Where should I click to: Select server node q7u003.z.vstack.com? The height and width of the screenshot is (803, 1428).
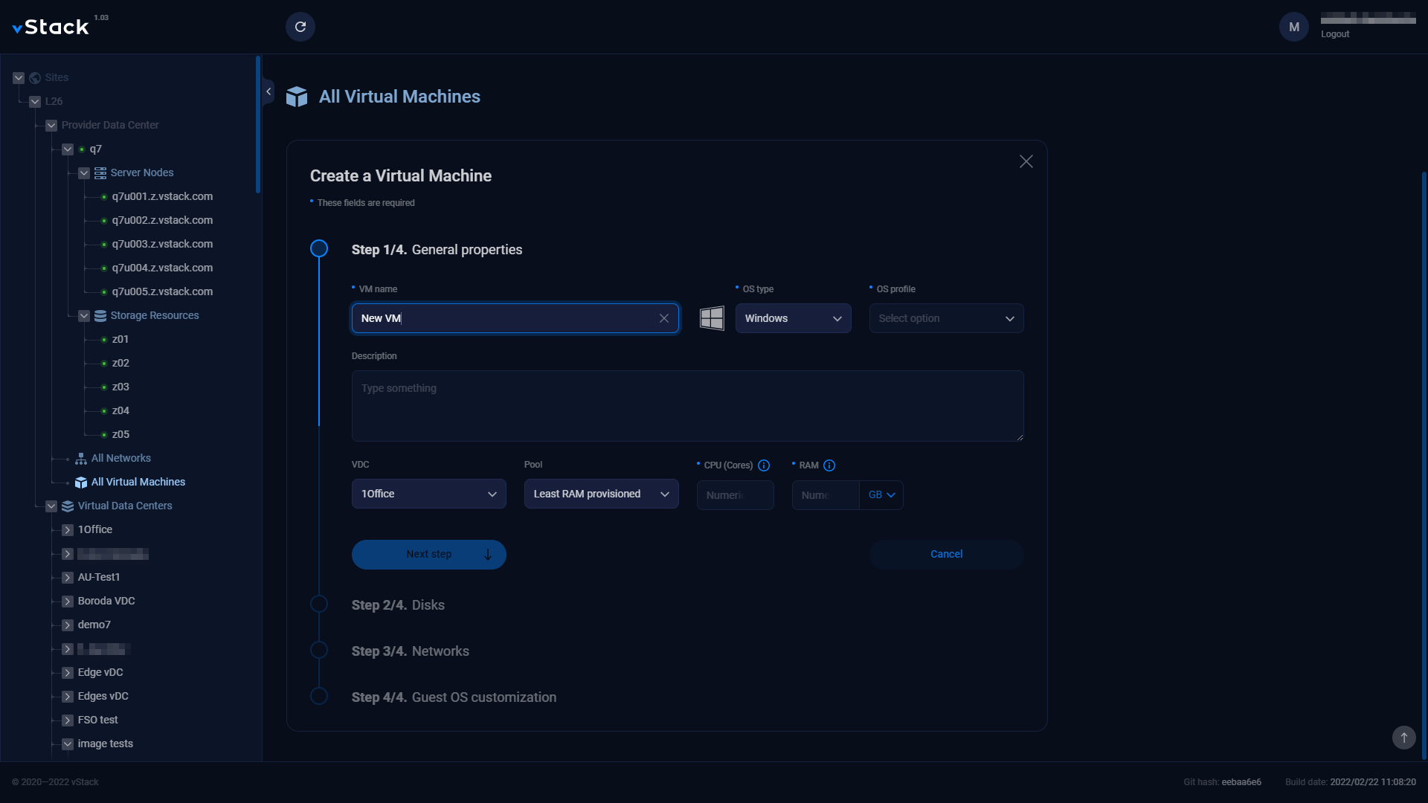[162, 244]
